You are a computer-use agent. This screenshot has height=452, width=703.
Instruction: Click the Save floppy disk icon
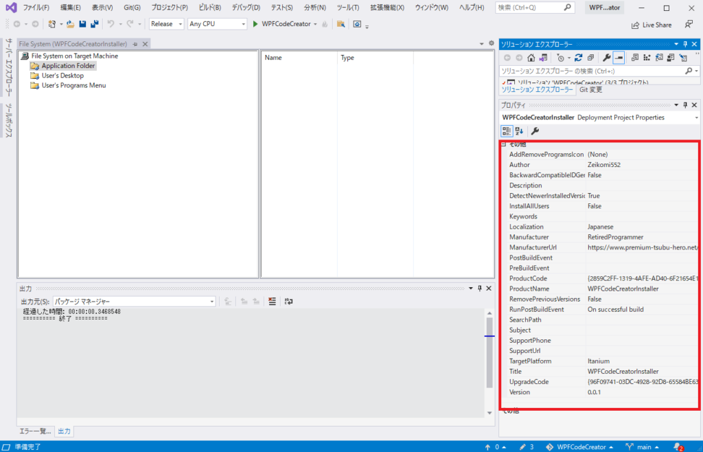(82, 24)
